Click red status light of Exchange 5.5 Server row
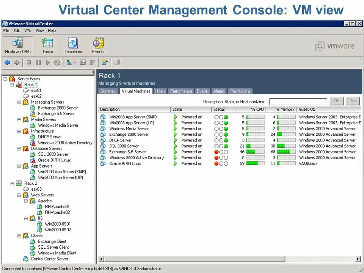The height and width of the screenshot is (273, 364). point(217,152)
